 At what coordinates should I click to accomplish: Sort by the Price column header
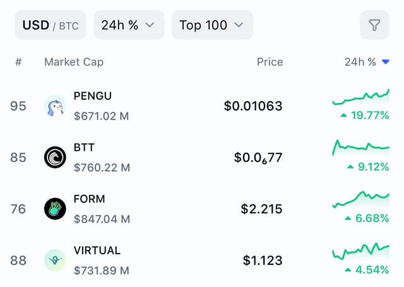click(x=270, y=62)
